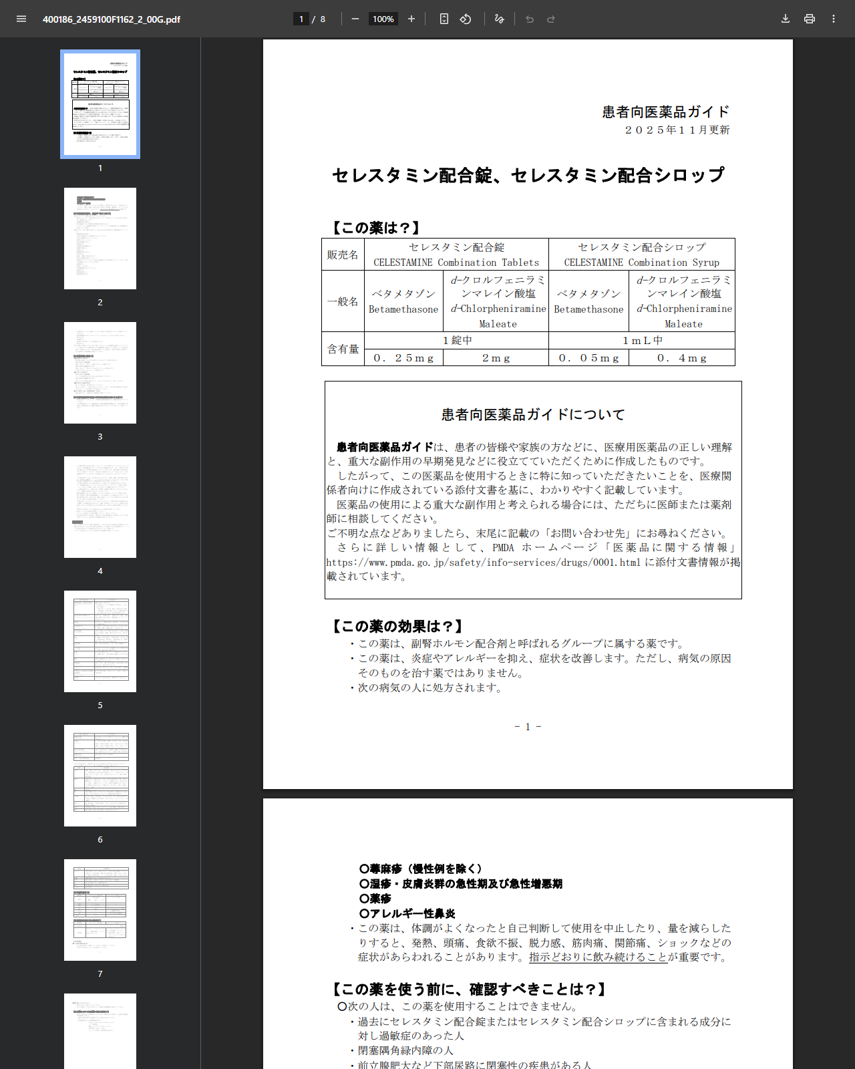Open page 5 thumbnail
The width and height of the screenshot is (855, 1069).
click(100, 641)
